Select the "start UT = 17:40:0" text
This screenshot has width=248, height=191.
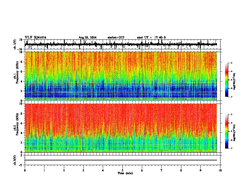coord(151,37)
